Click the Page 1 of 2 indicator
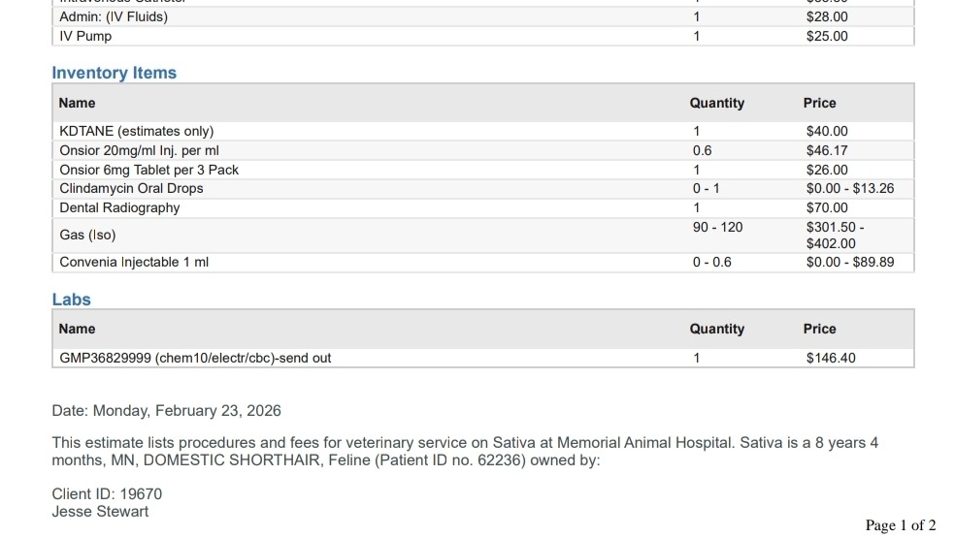 (x=901, y=525)
